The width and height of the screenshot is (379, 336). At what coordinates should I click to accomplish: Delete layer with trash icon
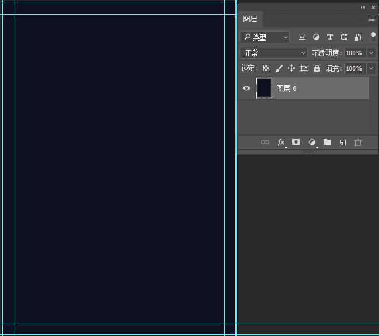(358, 142)
